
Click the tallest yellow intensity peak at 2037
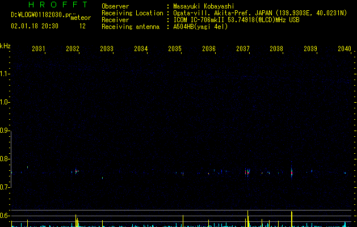(247, 218)
